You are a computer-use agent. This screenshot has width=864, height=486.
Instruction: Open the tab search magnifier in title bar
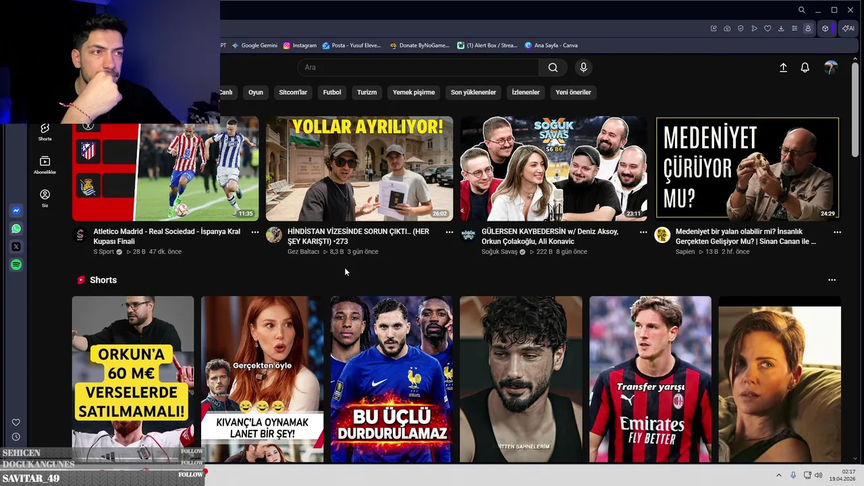click(x=801, y=10)
